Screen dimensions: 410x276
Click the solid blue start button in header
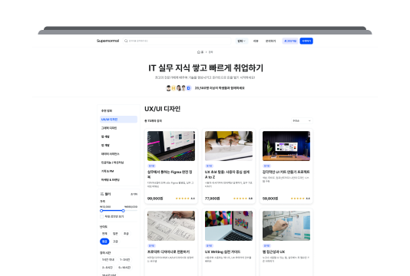(306, 41)
